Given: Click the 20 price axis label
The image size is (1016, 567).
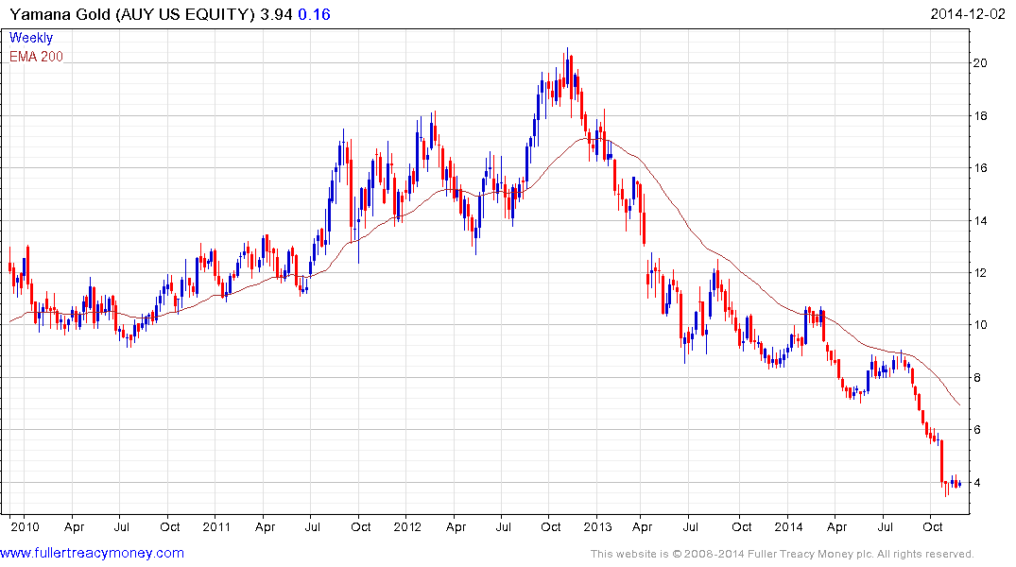Looking at the screenshot, I should click(x=980, y=63).
